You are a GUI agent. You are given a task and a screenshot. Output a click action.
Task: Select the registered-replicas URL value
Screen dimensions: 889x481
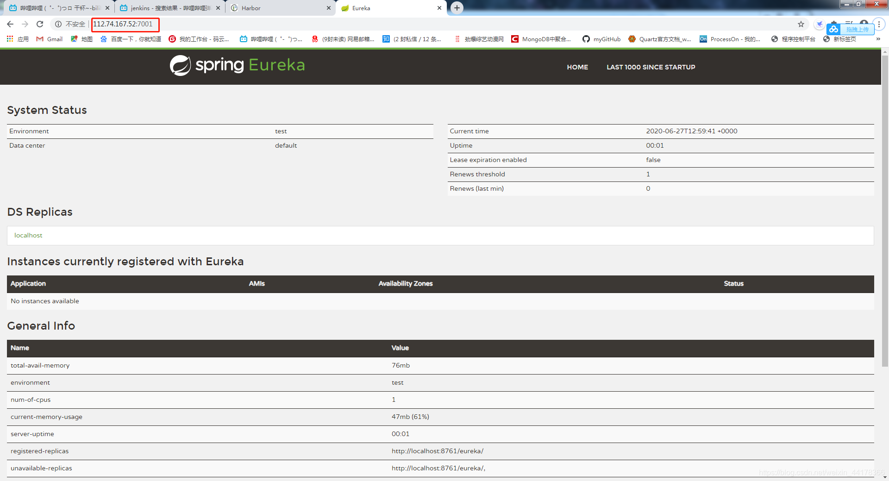click(x=438, y=451)
